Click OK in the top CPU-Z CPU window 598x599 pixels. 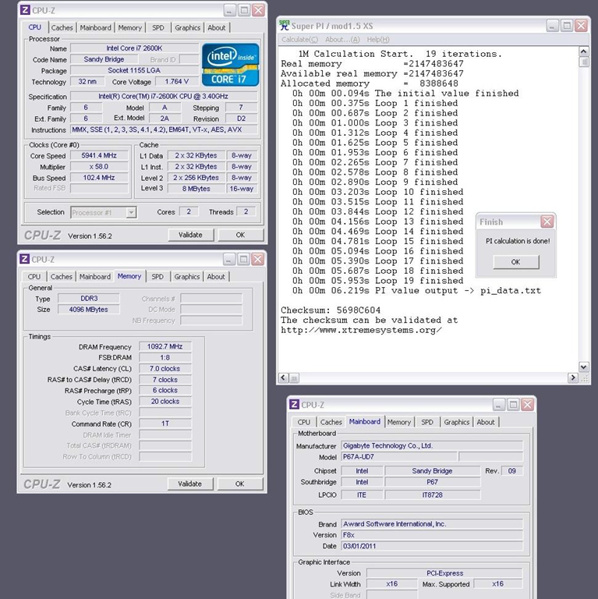240,235
